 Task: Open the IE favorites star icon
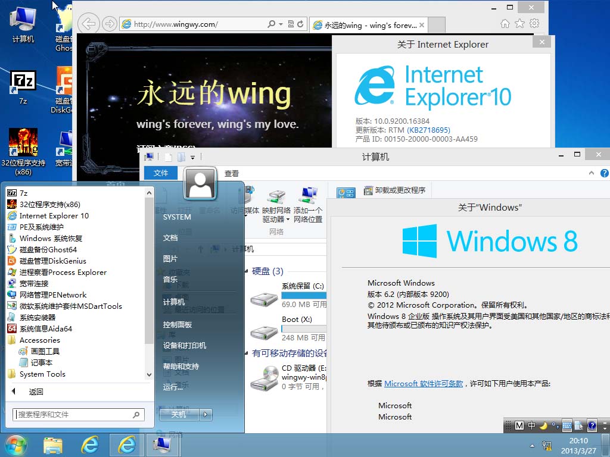click(519, 24)
